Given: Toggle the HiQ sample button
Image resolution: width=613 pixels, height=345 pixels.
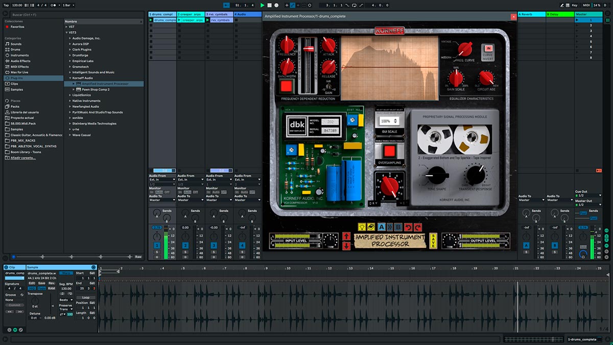Looking at the screenshot, I should tap(32, 288).
